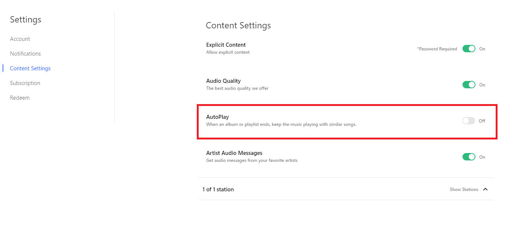
Task: Turn off Artist Audio Messages toggle
Action: pos(469,157)
